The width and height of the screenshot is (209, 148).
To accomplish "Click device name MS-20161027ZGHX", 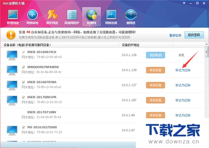I will click(42, 127).
